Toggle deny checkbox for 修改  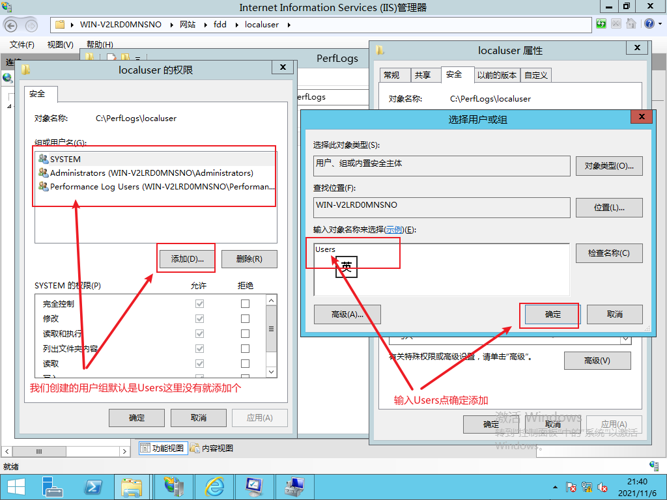click(245, 318)
